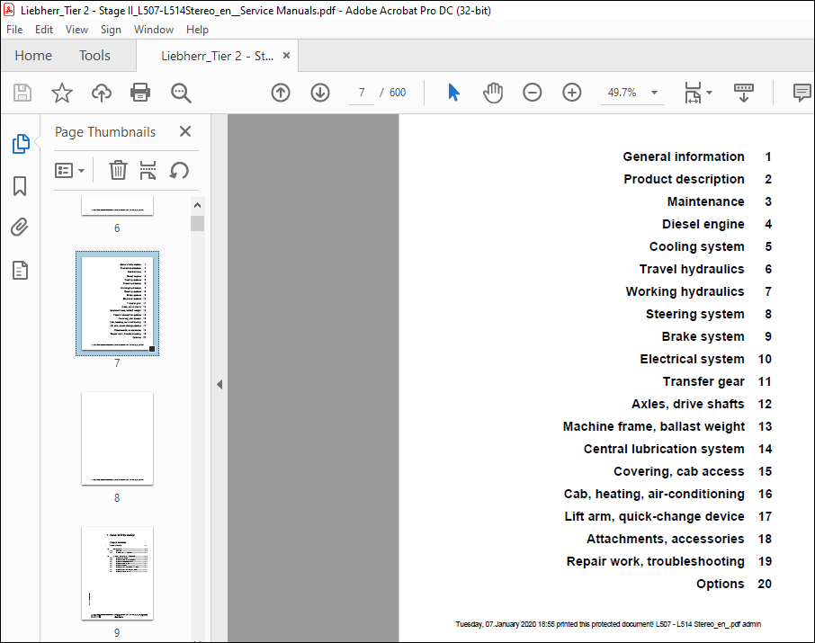
Task: Activate the Hand pan tool
Action: pyautogui.click(x=493, y=93)
